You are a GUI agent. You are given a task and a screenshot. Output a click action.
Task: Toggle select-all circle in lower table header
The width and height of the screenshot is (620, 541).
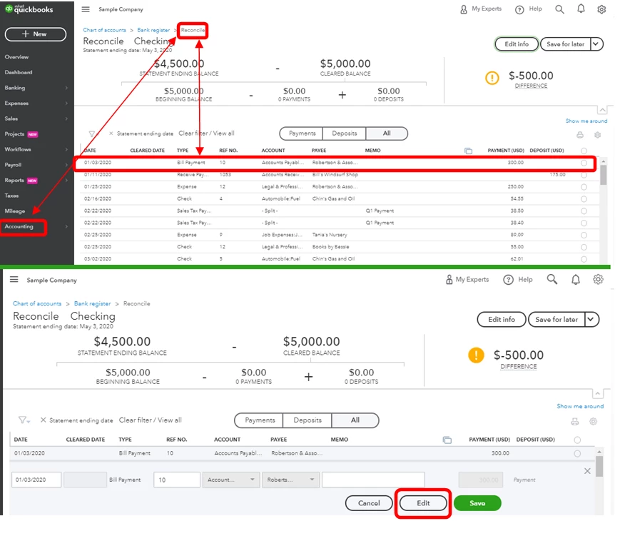click(577, 440)
